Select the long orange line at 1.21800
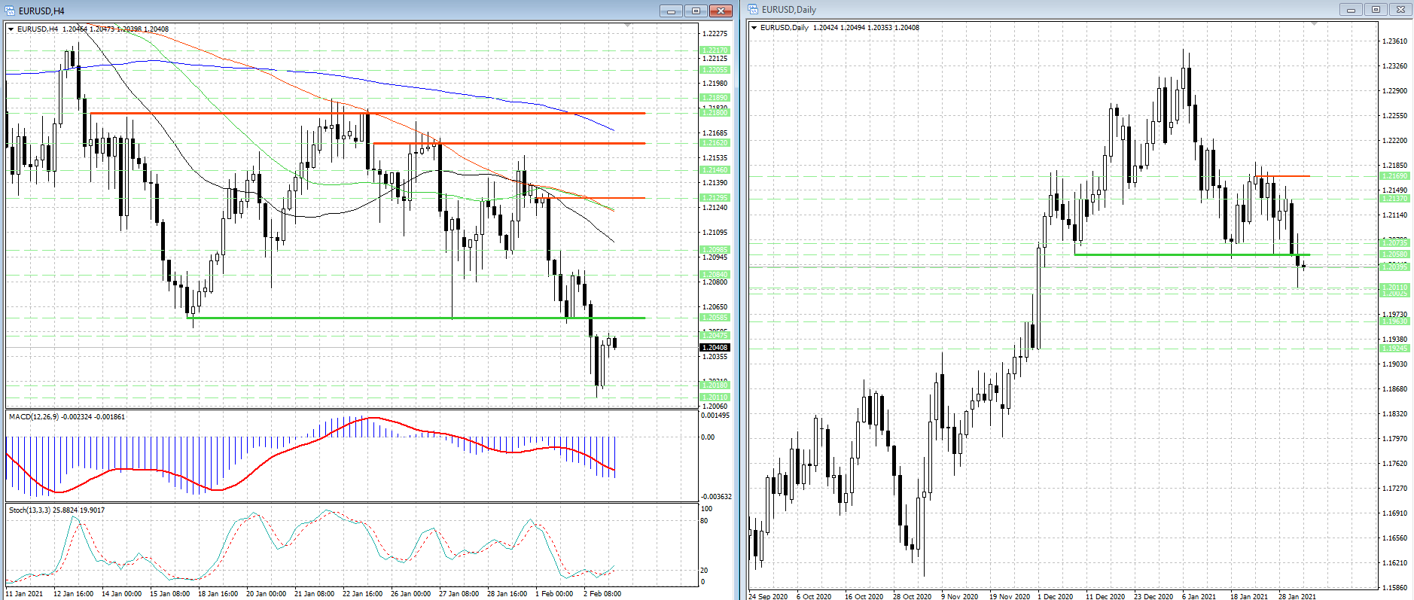1414x600 pixels. click(x=367, y=114)
